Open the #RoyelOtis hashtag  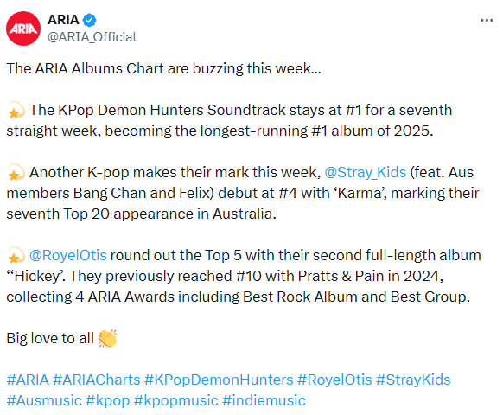(x=334, y=380)
